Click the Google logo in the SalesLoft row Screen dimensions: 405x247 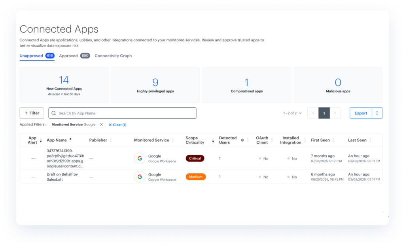pyautogui.click(x=140, y=177)
